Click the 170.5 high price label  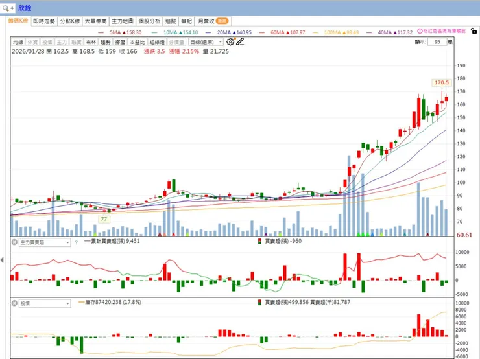[442, 82]
